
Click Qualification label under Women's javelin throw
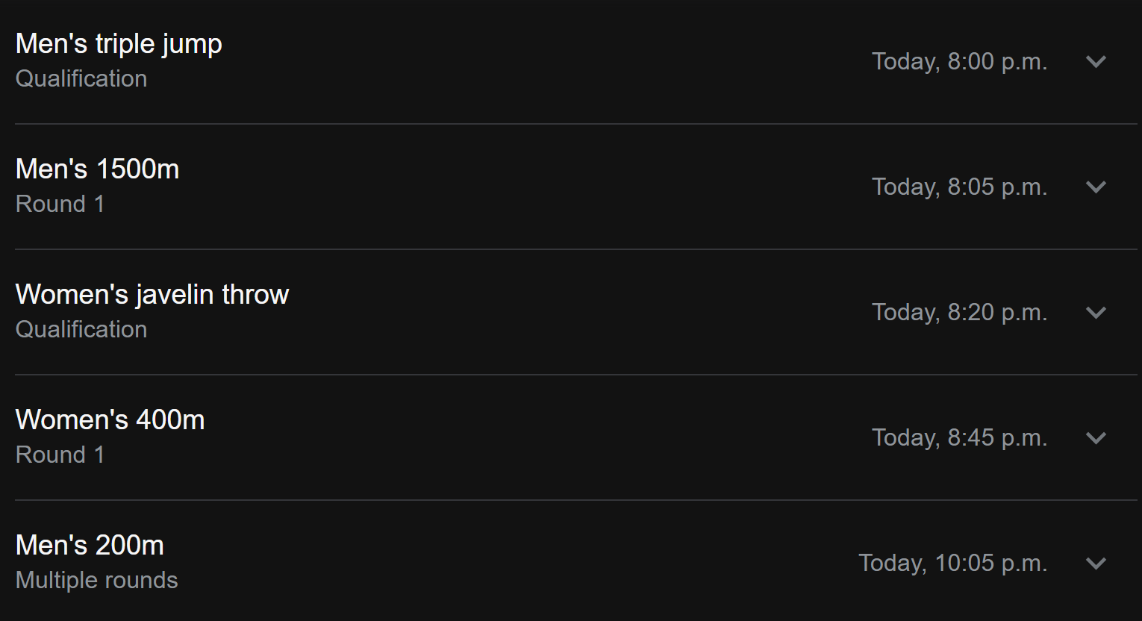(x=81, y=329)
